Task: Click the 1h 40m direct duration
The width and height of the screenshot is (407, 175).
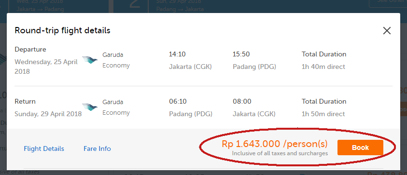Action: coord(323,67)
